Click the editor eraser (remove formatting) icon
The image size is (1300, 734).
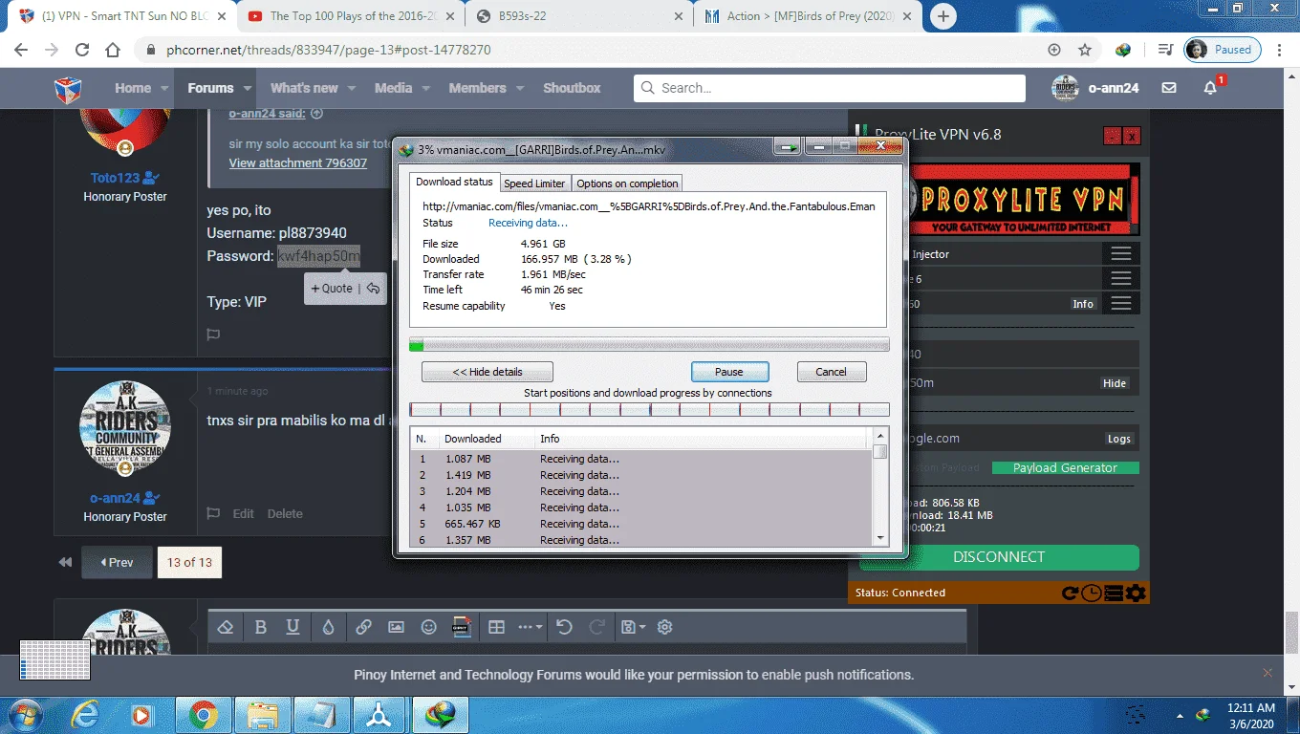[226, 627]
